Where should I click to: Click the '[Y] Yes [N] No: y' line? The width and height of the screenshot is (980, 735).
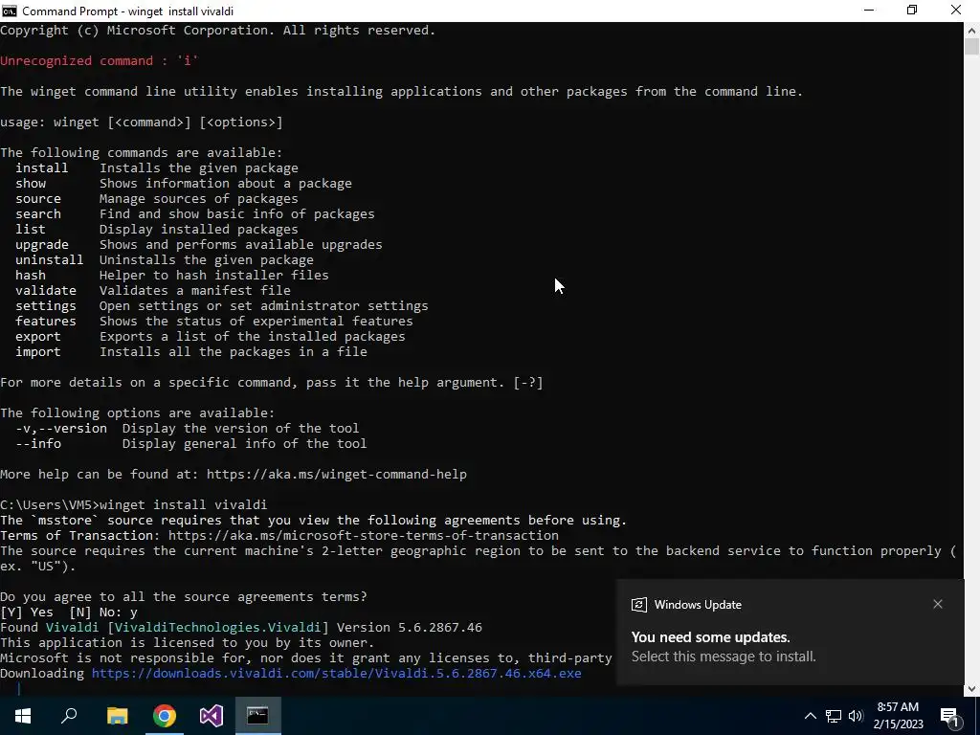[x=69, y=612]
